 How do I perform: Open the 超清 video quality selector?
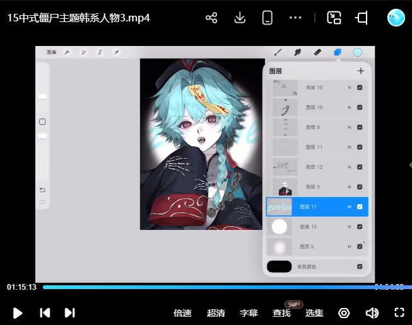click(216, 313)
